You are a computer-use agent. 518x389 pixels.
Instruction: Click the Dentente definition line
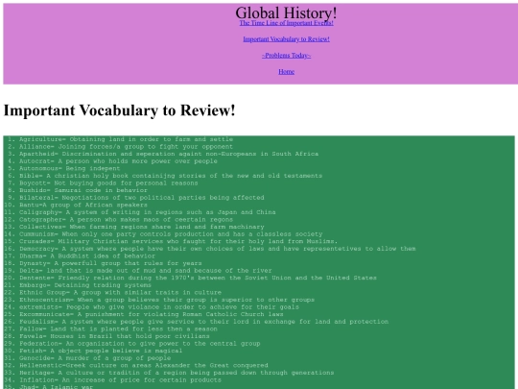pyautogui.click(x=198, y=278)
